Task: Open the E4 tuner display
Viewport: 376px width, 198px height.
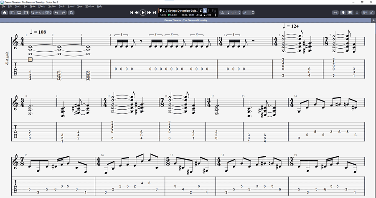Action: point(213,11)
